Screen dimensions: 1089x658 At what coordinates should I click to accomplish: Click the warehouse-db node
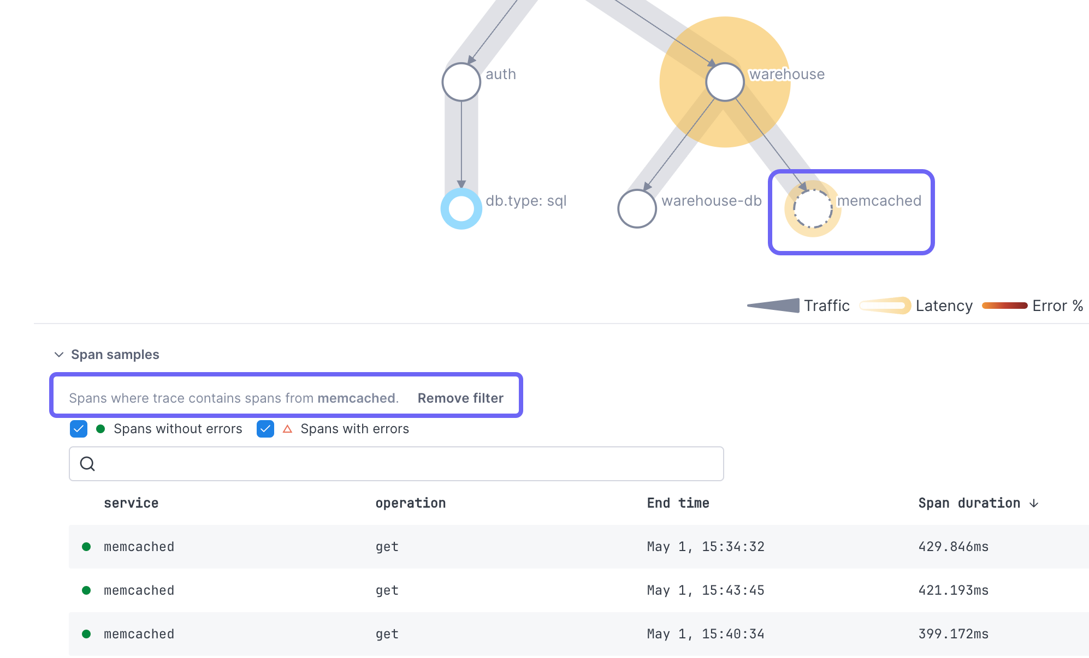[x=637, y=209]
